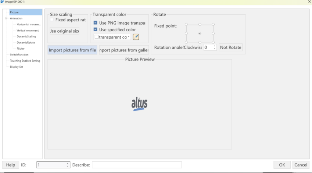
Task: Click the Help button
Action: [x=11, y=165]
